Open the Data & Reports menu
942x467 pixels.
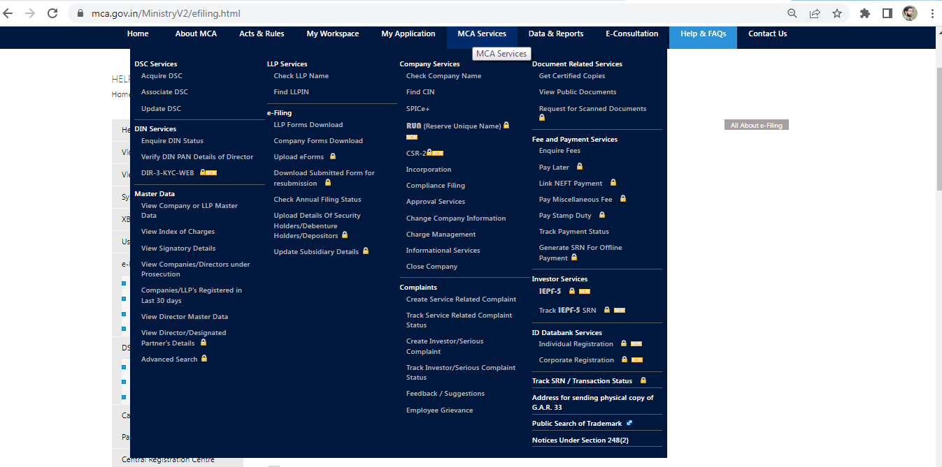(556, 34)
